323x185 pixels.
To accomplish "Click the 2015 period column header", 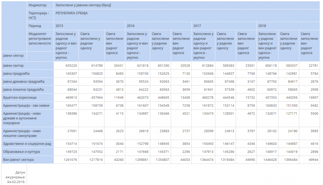I will pyautogui.click(x=60, y=25).
